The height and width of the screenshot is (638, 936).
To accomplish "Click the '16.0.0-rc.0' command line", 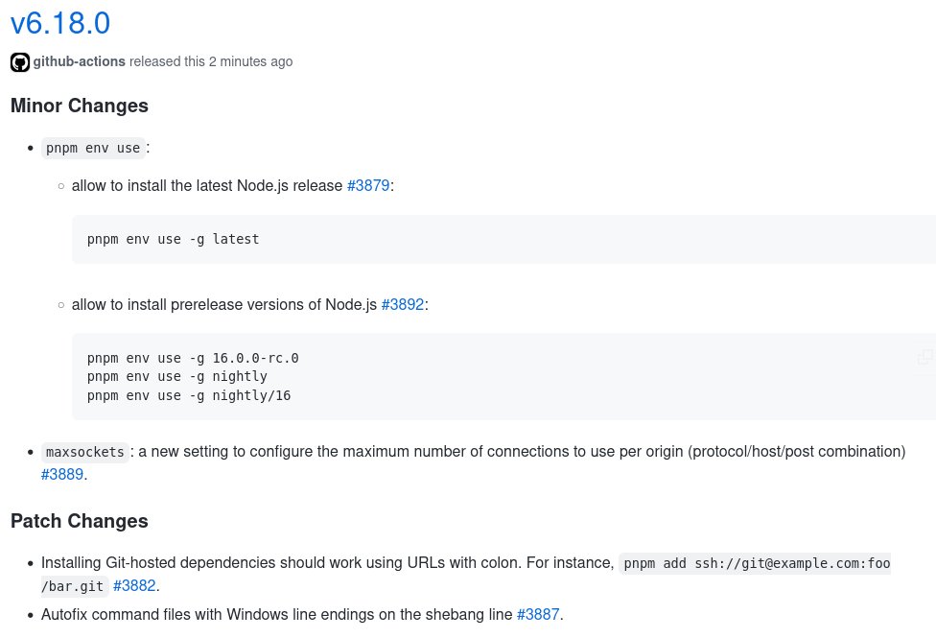I will 193,358.
